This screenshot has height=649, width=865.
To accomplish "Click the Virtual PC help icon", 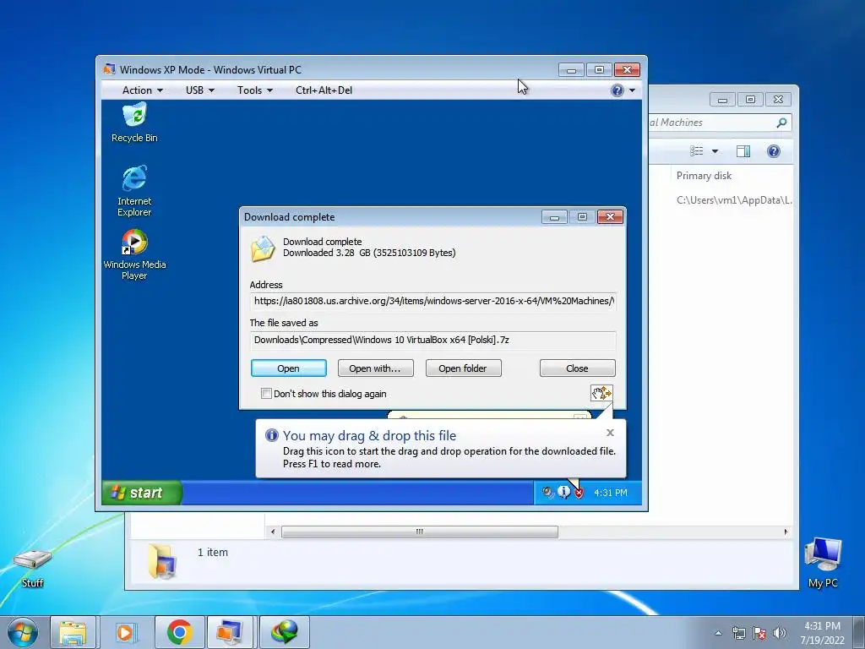I will [617, 90].
